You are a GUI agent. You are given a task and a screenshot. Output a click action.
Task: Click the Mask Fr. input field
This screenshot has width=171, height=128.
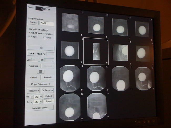click(50, 54)
